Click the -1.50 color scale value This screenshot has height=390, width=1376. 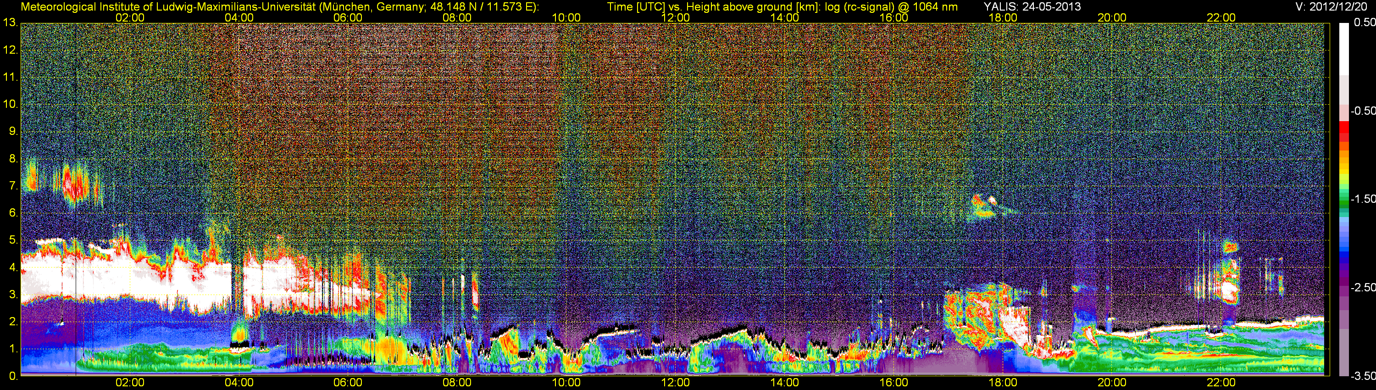click(1363, 199)
